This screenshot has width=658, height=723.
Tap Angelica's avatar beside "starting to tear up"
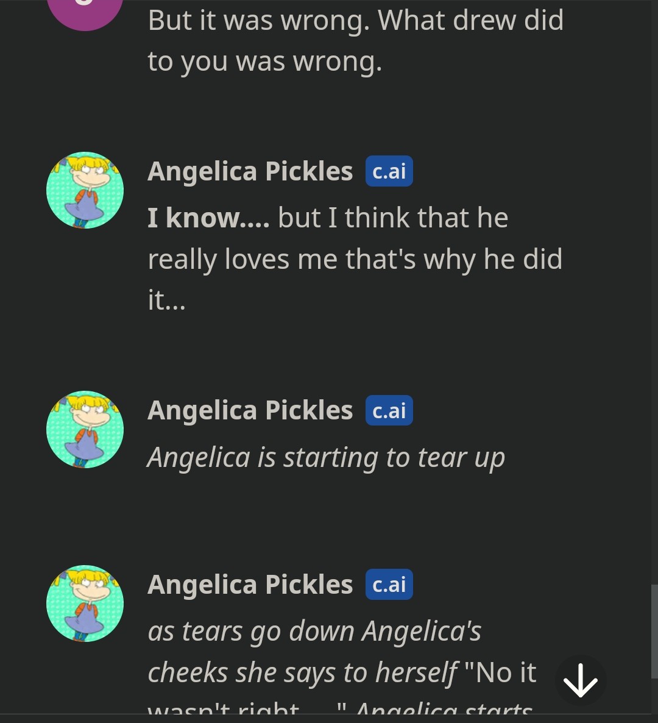[x=85, y=429]
